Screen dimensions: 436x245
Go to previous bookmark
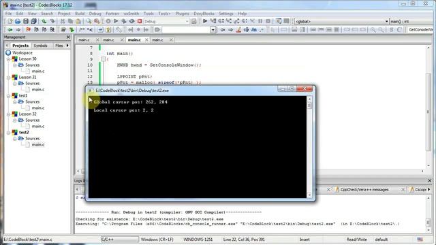pos(36,30)
